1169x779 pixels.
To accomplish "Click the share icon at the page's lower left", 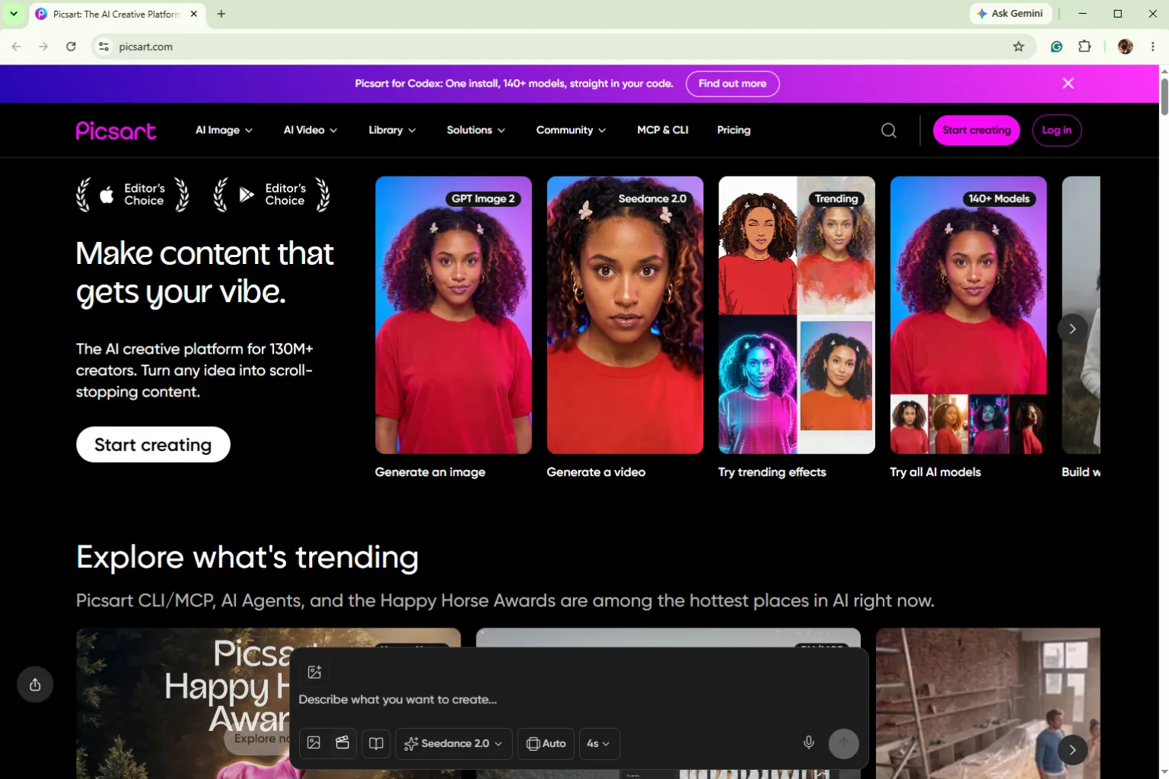I will pyautogui.click(x=35, y=685).
